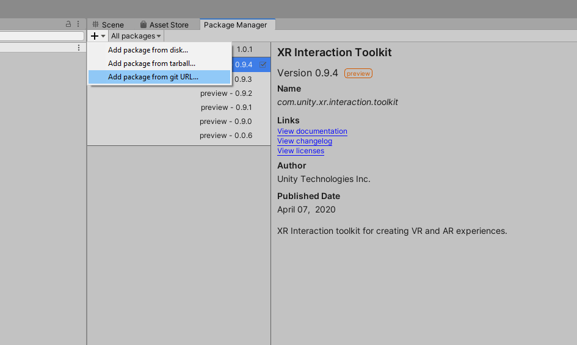Select version preview - 0.9.2

(226, 93)
